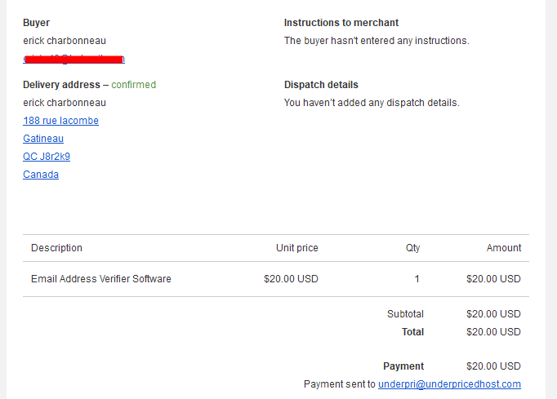Click the Subtotal amount $20.00 USD
This screenshot has width=557, height=399.
tap(493, 314)
